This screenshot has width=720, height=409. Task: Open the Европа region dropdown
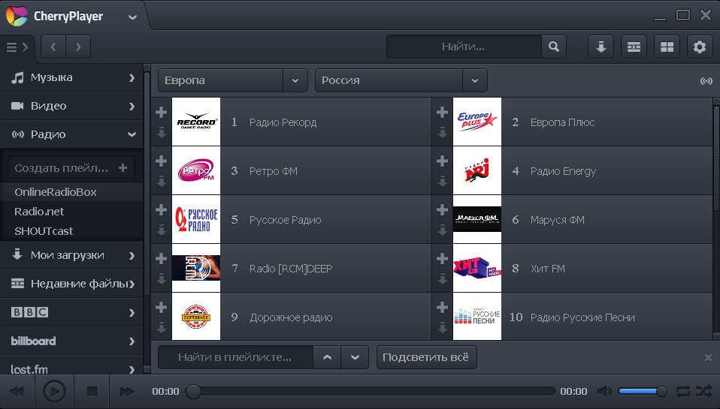(x=233, y=80)
